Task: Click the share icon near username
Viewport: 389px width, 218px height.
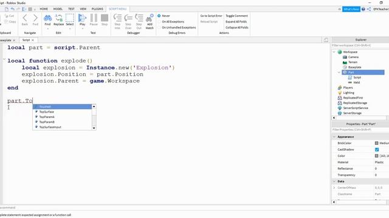Action: (x=369, y=9)
